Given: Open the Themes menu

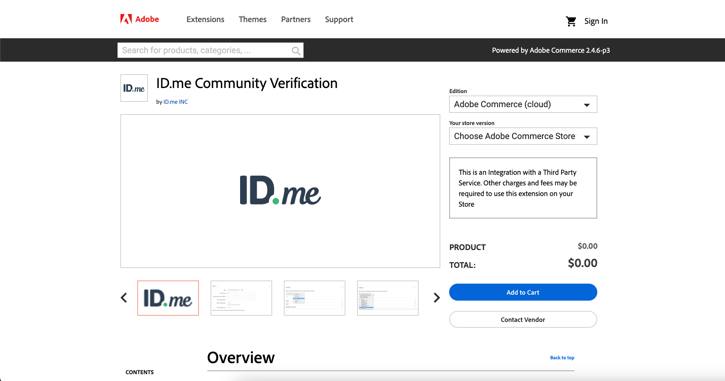Looking at the screenshot, I should point(252,20).
